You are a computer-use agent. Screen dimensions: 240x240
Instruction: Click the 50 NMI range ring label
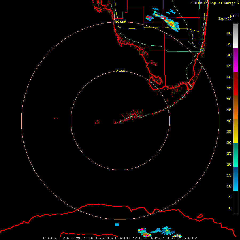(x=120, y=71)
